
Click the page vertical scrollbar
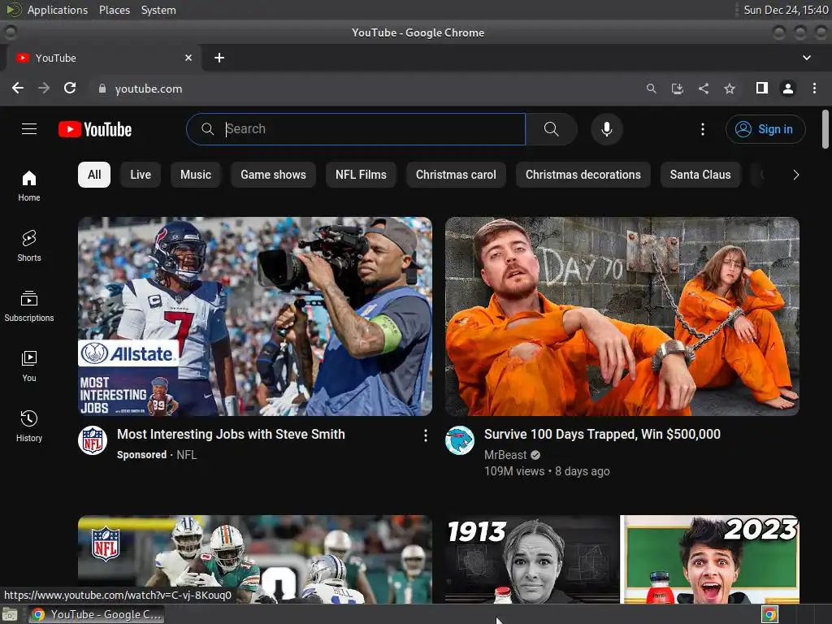coord(825,129)
